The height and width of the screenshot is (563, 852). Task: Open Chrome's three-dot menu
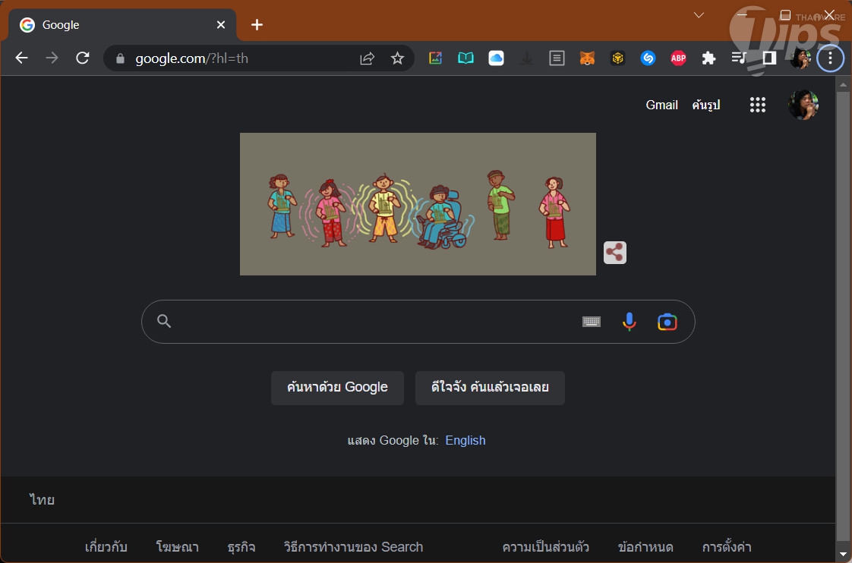pyautogui.click(x=830, y=58)
